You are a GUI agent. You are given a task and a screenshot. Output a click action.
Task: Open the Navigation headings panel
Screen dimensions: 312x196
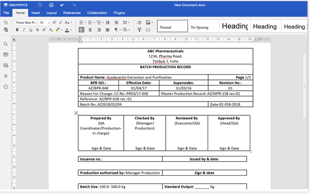click(x=6, y=76)
